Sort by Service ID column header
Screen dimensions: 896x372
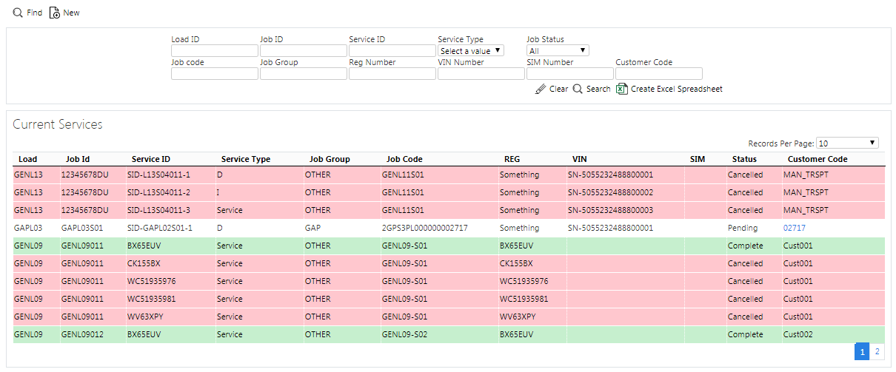point(151,159)
